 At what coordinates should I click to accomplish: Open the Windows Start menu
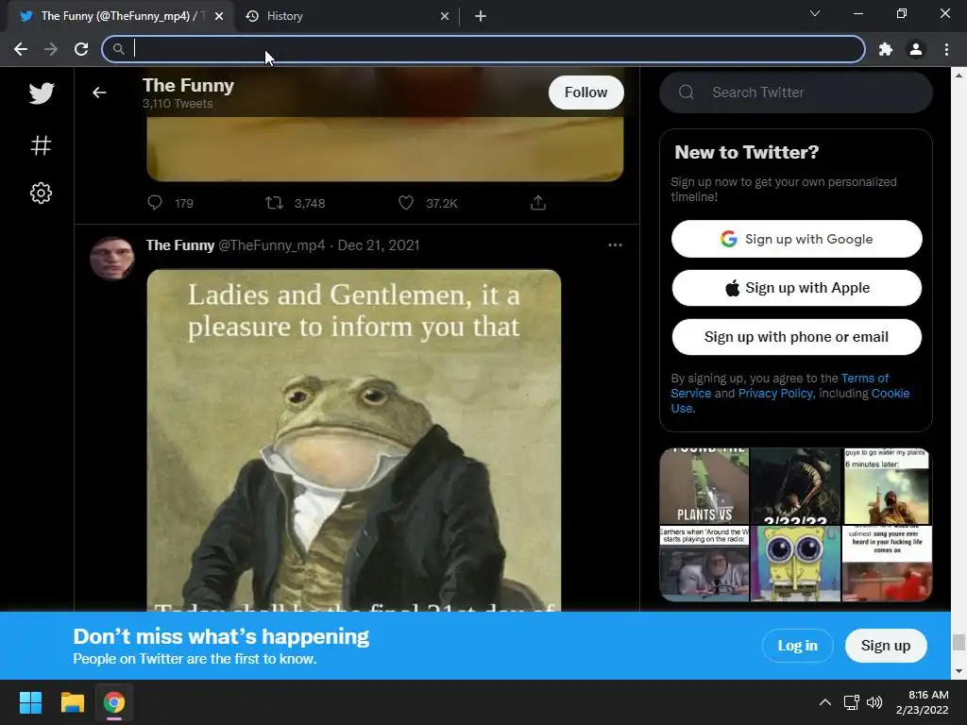click(x=30, y=702)
